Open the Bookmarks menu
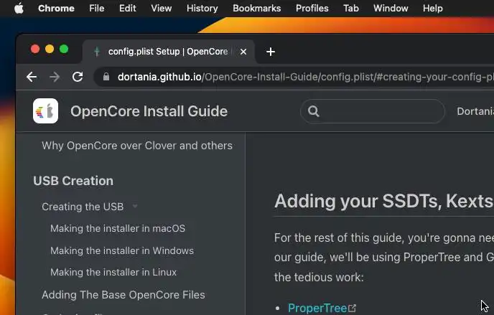Viewport: 494px width, 315px height. point(256,9)
